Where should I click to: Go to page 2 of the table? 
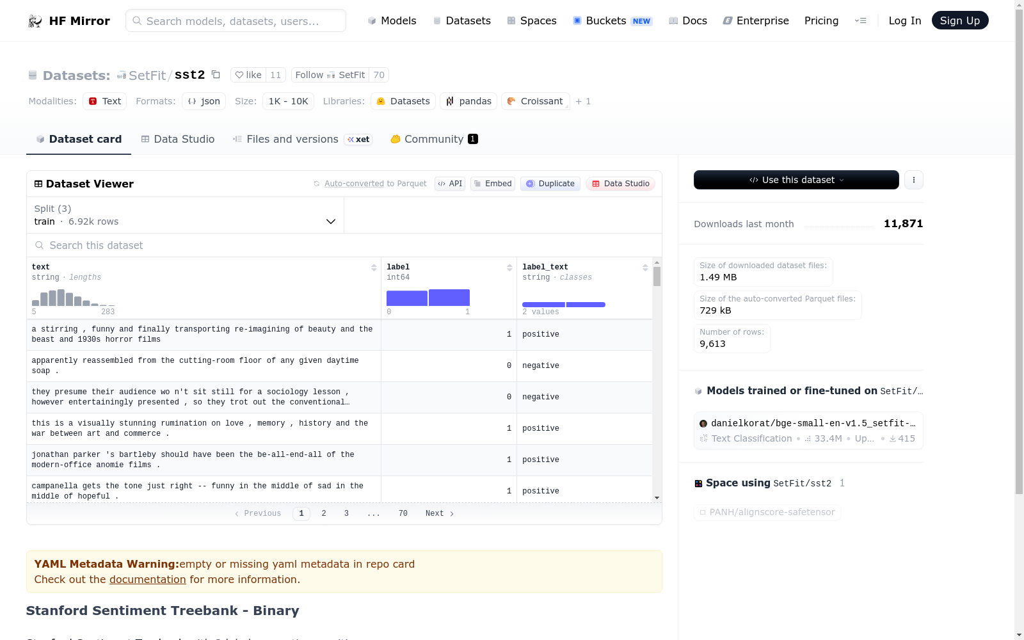(x=324, y=513)
